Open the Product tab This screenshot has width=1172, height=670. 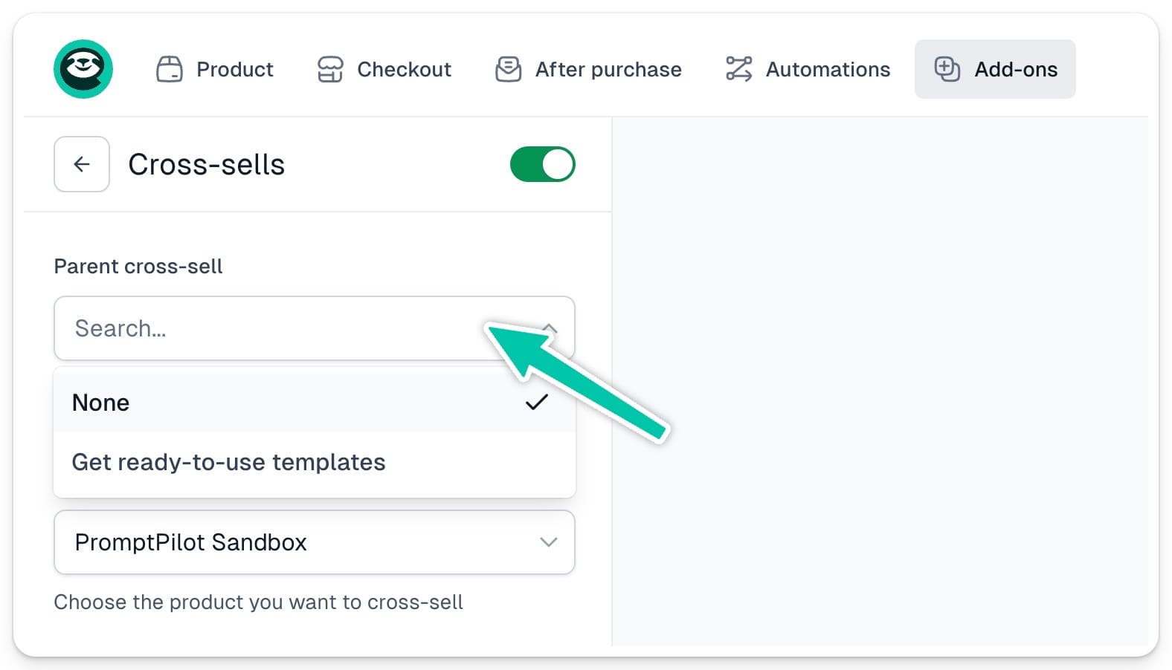tap(215, 69)
